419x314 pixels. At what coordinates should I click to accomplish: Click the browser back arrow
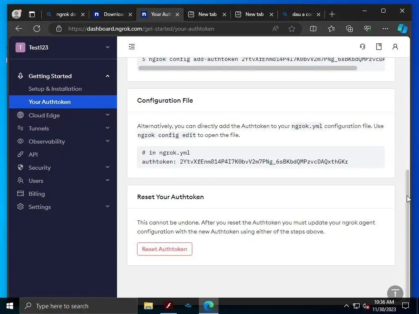click(19, 29)
